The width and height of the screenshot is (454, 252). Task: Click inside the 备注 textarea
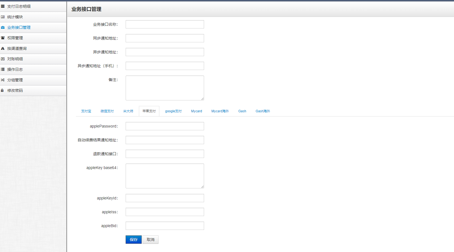165,88
